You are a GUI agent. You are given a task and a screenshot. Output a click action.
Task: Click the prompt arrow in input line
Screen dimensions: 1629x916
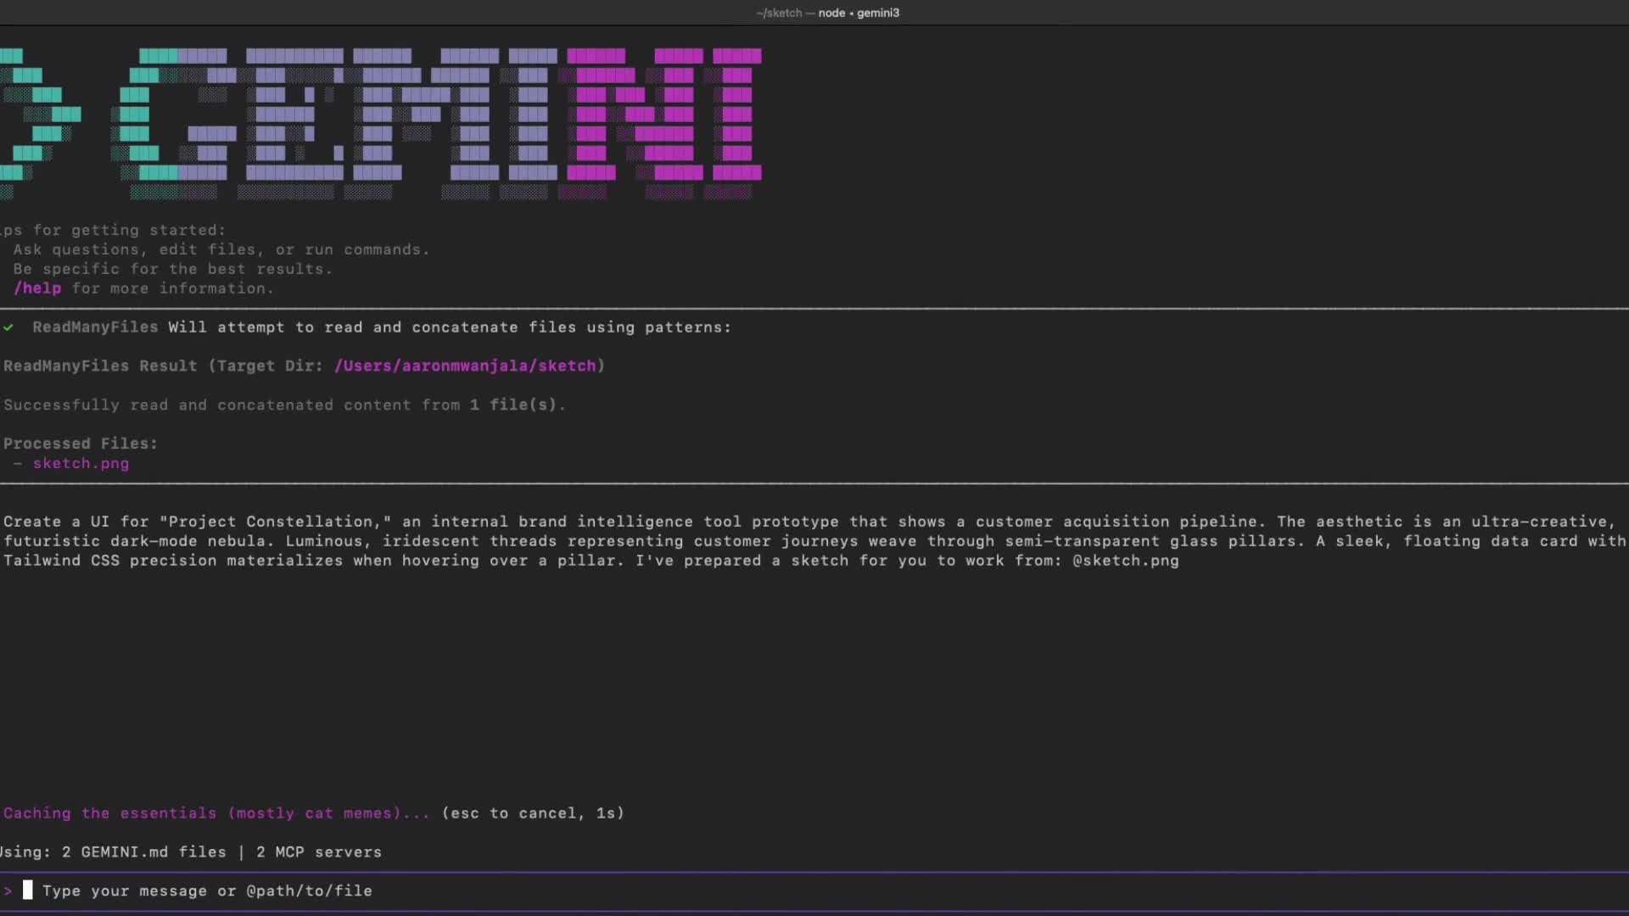[x=8, y=891]
